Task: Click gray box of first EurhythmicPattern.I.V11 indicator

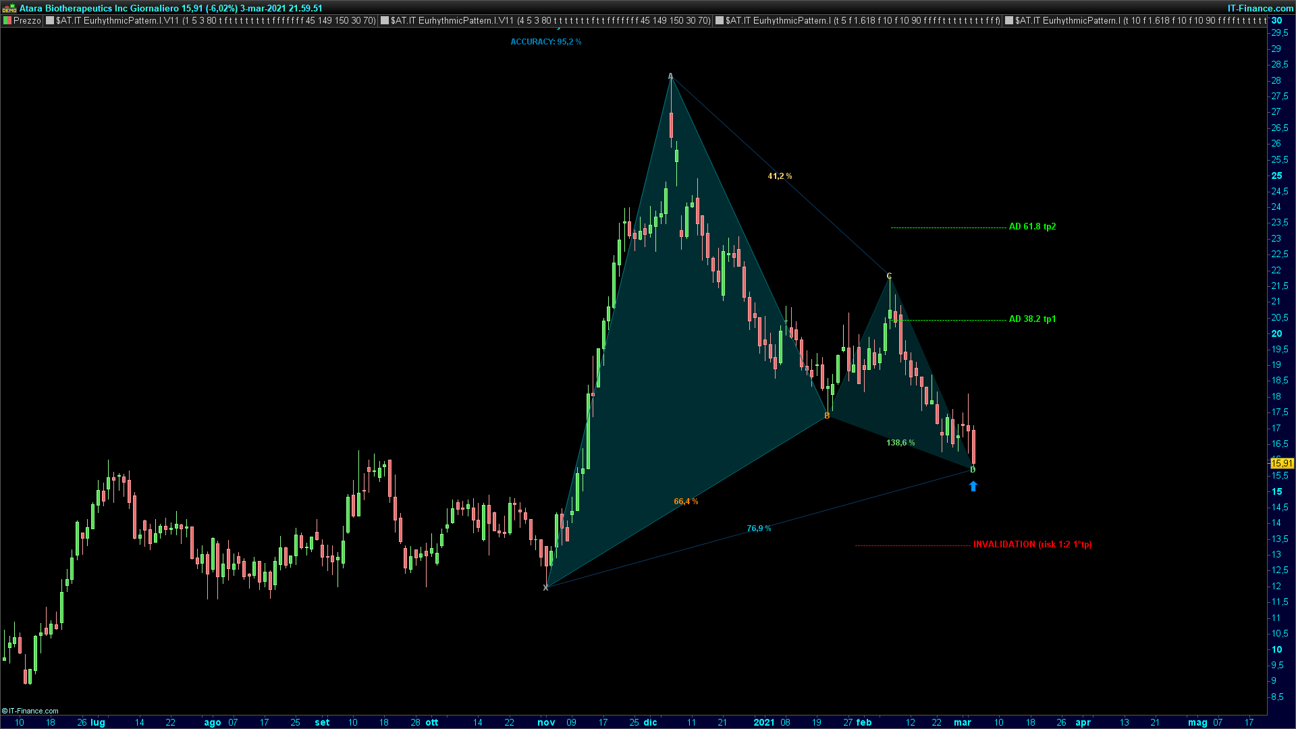Action: [x=50, y=21]
